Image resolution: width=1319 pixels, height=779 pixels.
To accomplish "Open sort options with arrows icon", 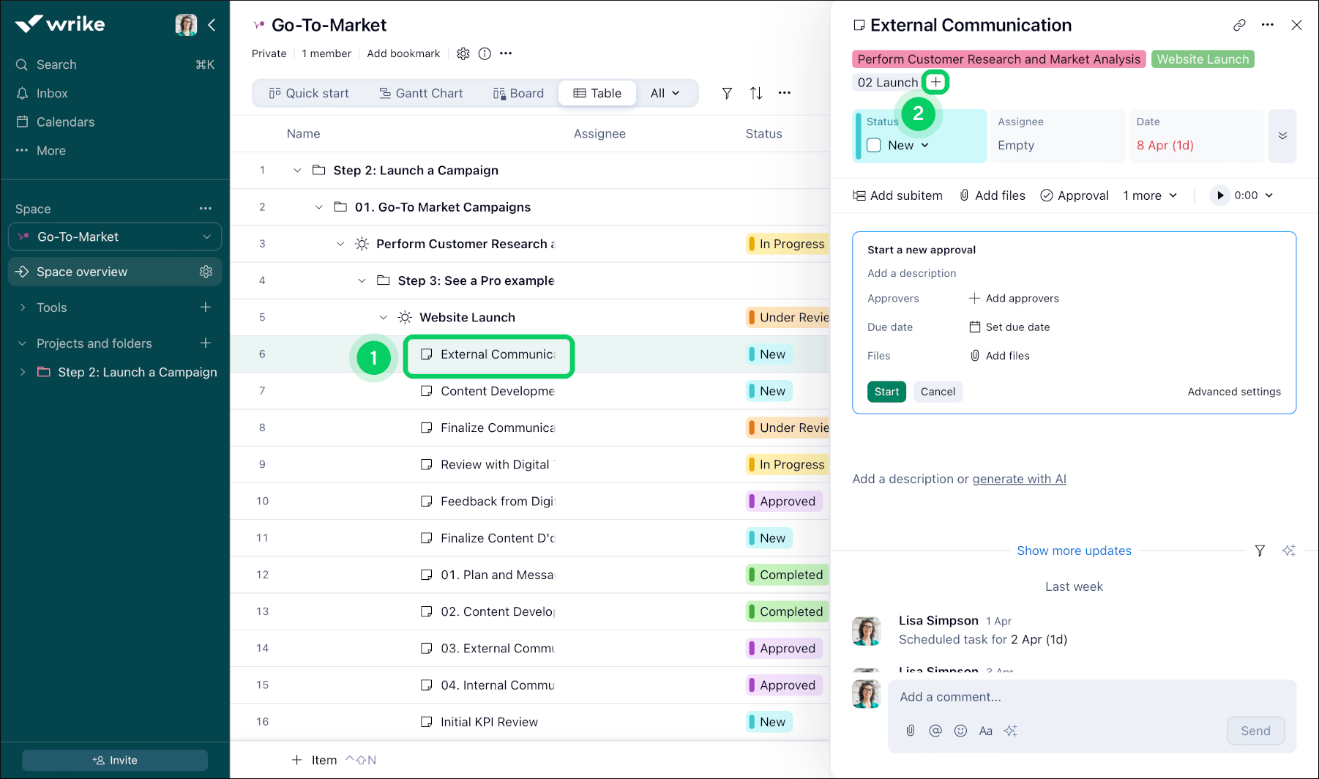I will point(756,93).
